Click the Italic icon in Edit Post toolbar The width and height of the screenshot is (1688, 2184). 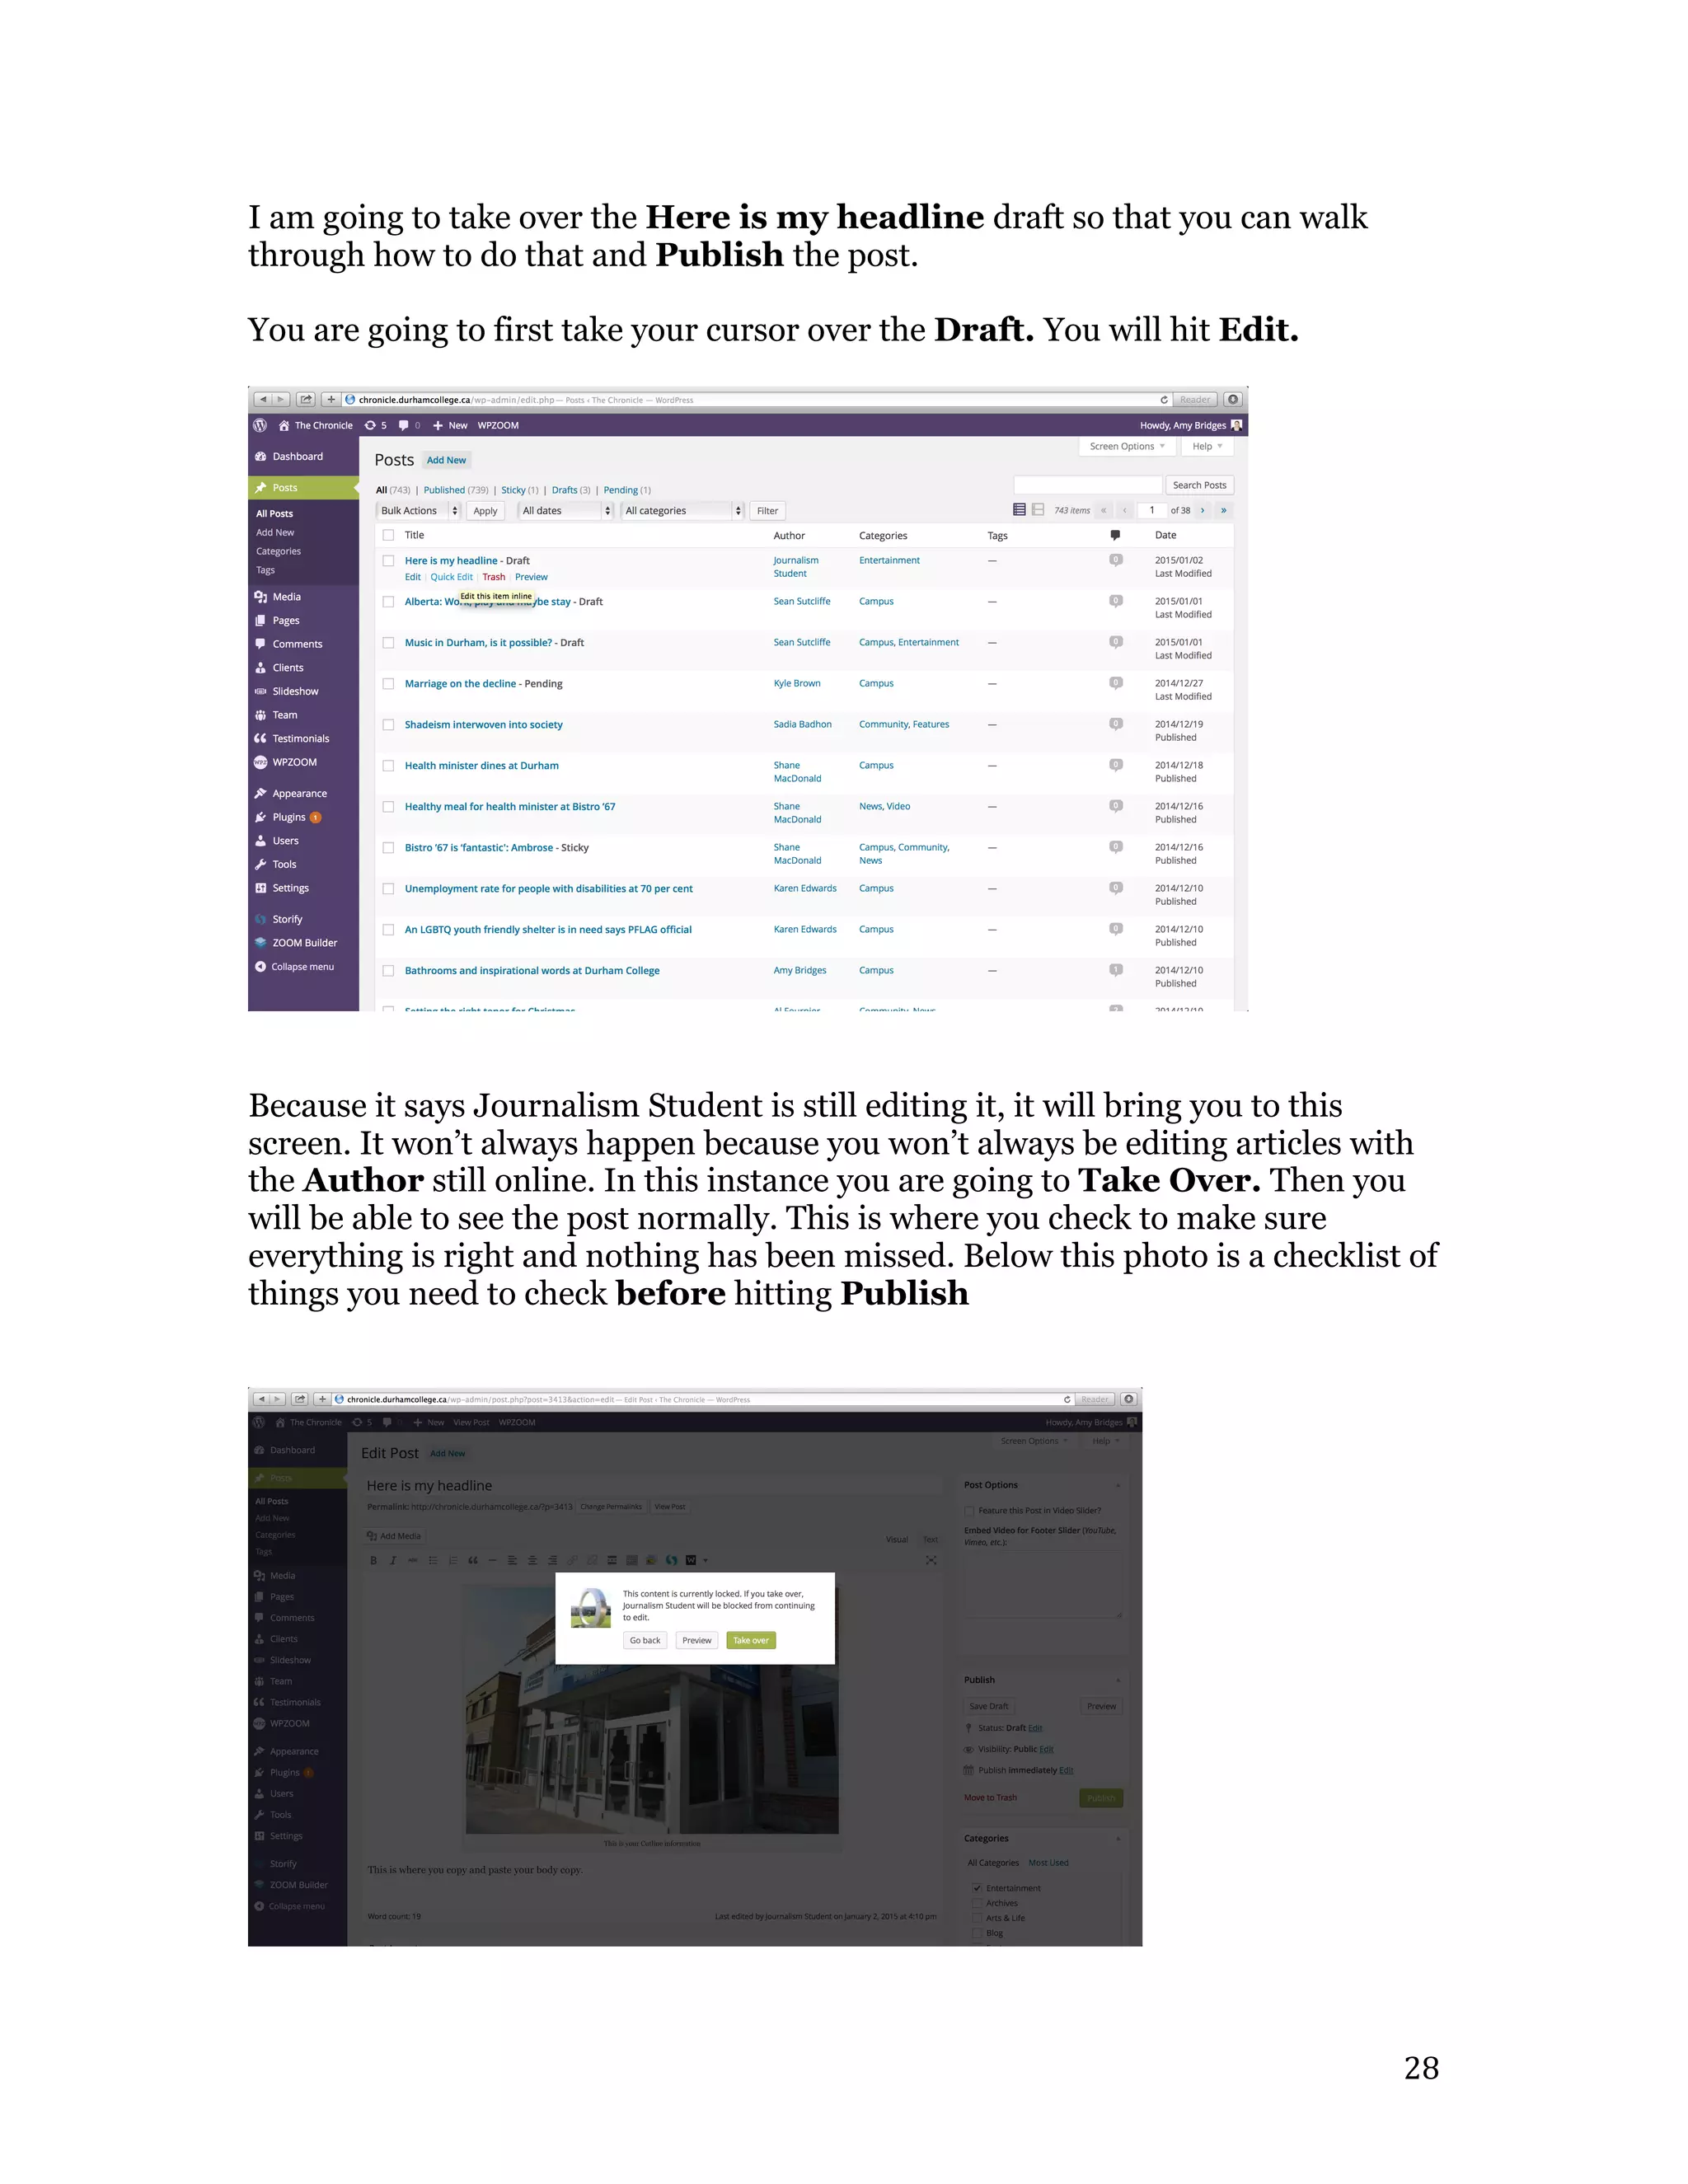[393, 1560]
